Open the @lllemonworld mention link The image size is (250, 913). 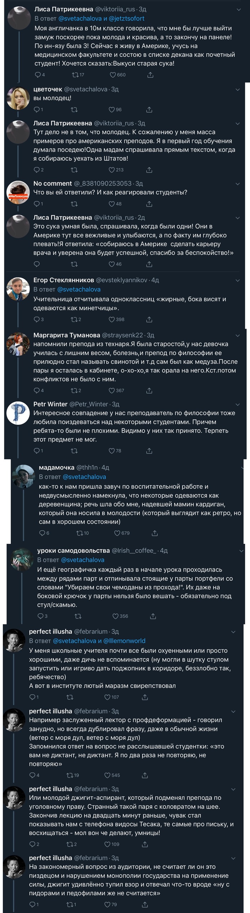coord(124,641)
